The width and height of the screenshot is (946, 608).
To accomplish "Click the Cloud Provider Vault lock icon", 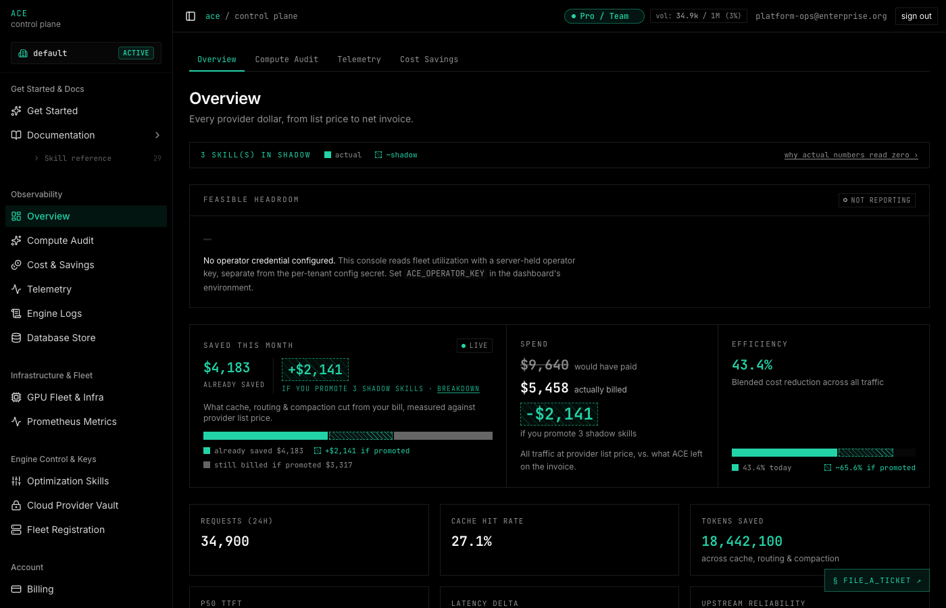I will (x=16, y=505).
